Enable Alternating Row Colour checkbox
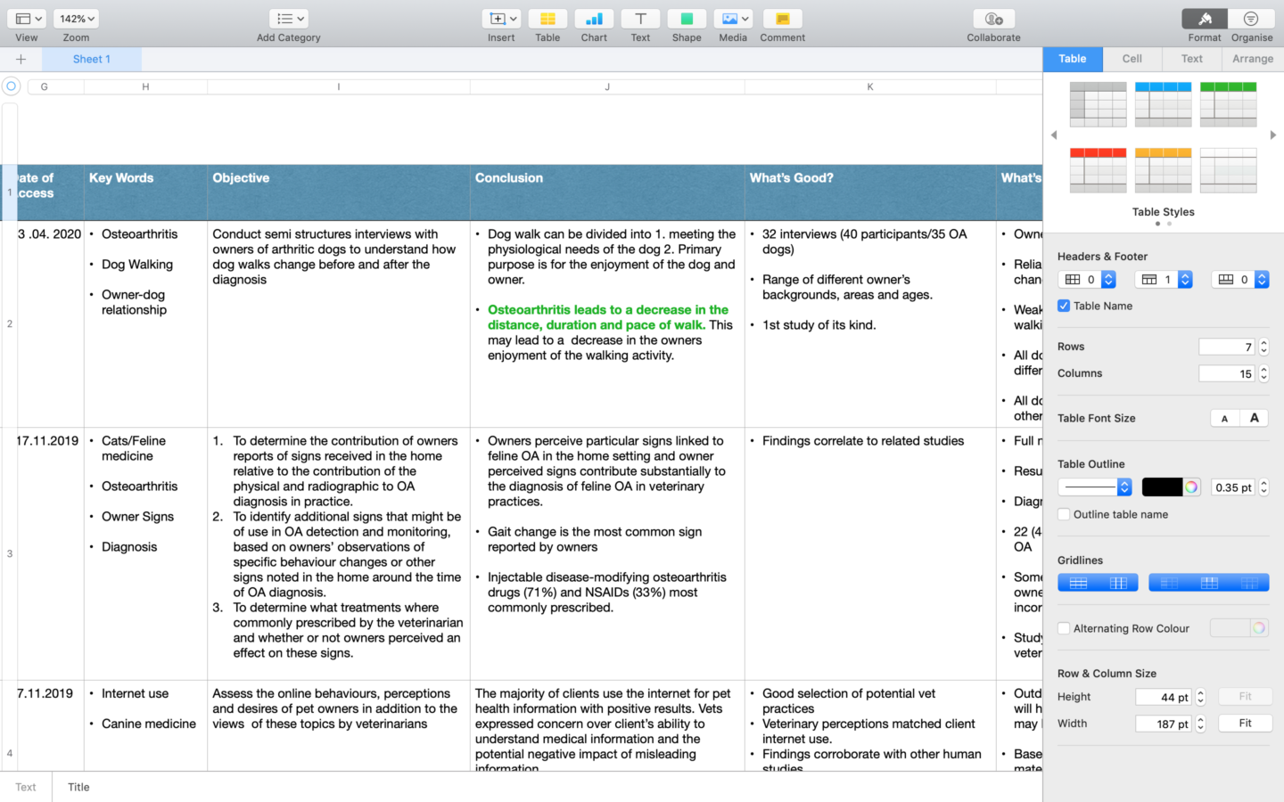The image size is (1284, 802). (x=1064, y=628)
